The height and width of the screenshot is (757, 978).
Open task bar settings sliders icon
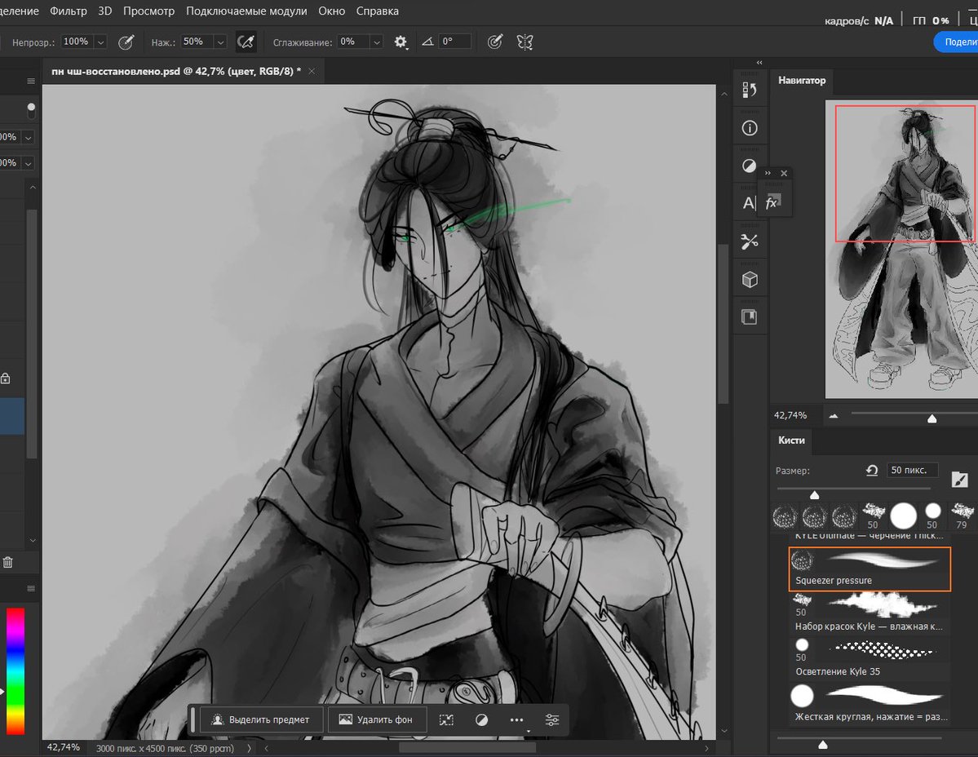[x=552, y=720]
